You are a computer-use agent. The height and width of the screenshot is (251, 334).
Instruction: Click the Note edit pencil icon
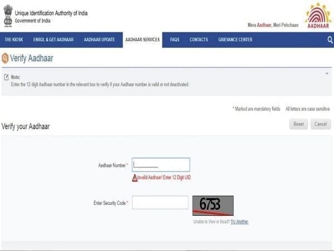click(6, 78)
